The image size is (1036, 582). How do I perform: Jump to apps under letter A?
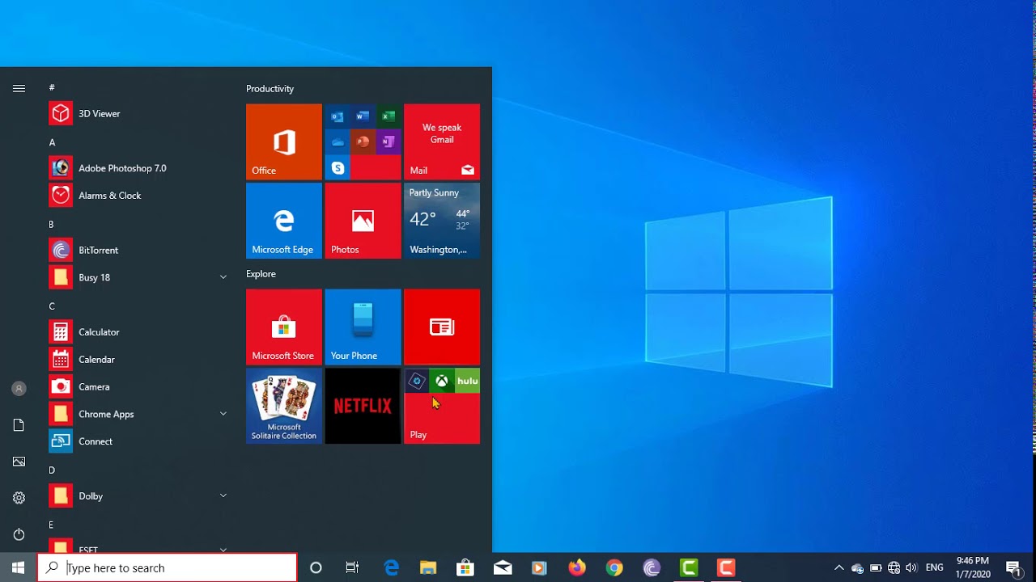point(52,142)
